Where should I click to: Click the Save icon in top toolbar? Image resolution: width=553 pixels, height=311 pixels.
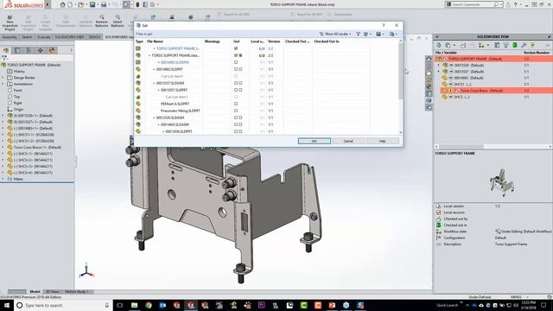point(92,4)
